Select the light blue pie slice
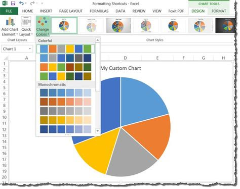This screenshot has height=189, width=240. coord(142,101)
